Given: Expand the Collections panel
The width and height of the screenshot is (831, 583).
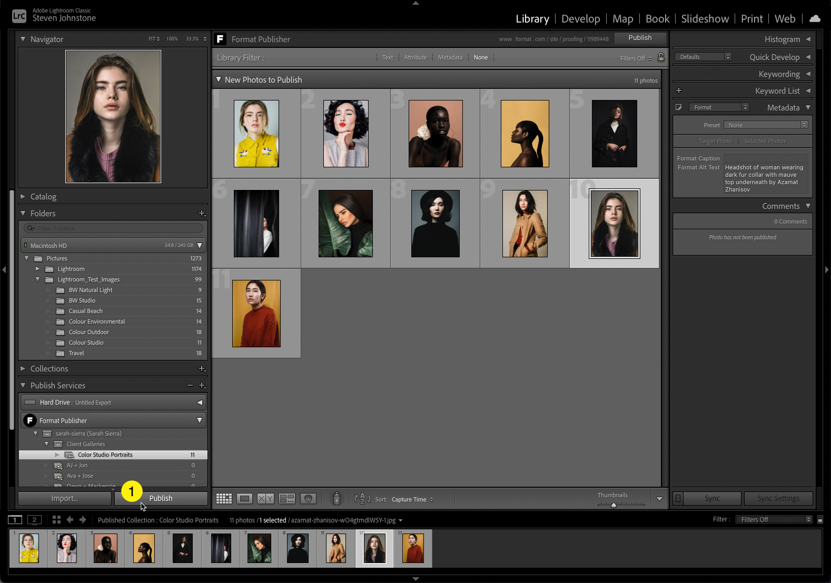Looking at the screenshot, I should pyautogui.click(x=49, y=369).
